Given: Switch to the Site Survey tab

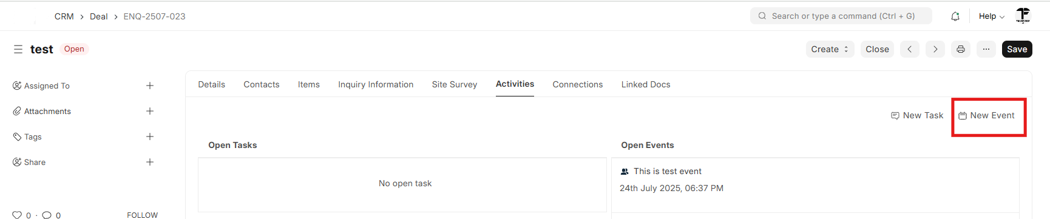Looking at the screenshot, I should (455, 84).
